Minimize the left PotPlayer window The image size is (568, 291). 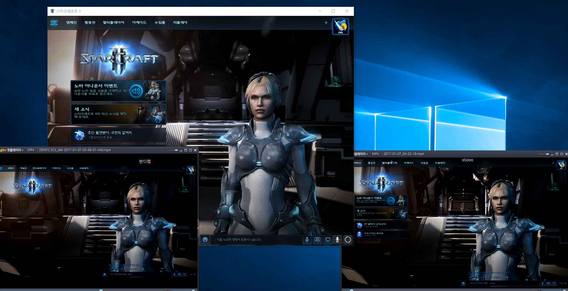(x=181, y=151)
